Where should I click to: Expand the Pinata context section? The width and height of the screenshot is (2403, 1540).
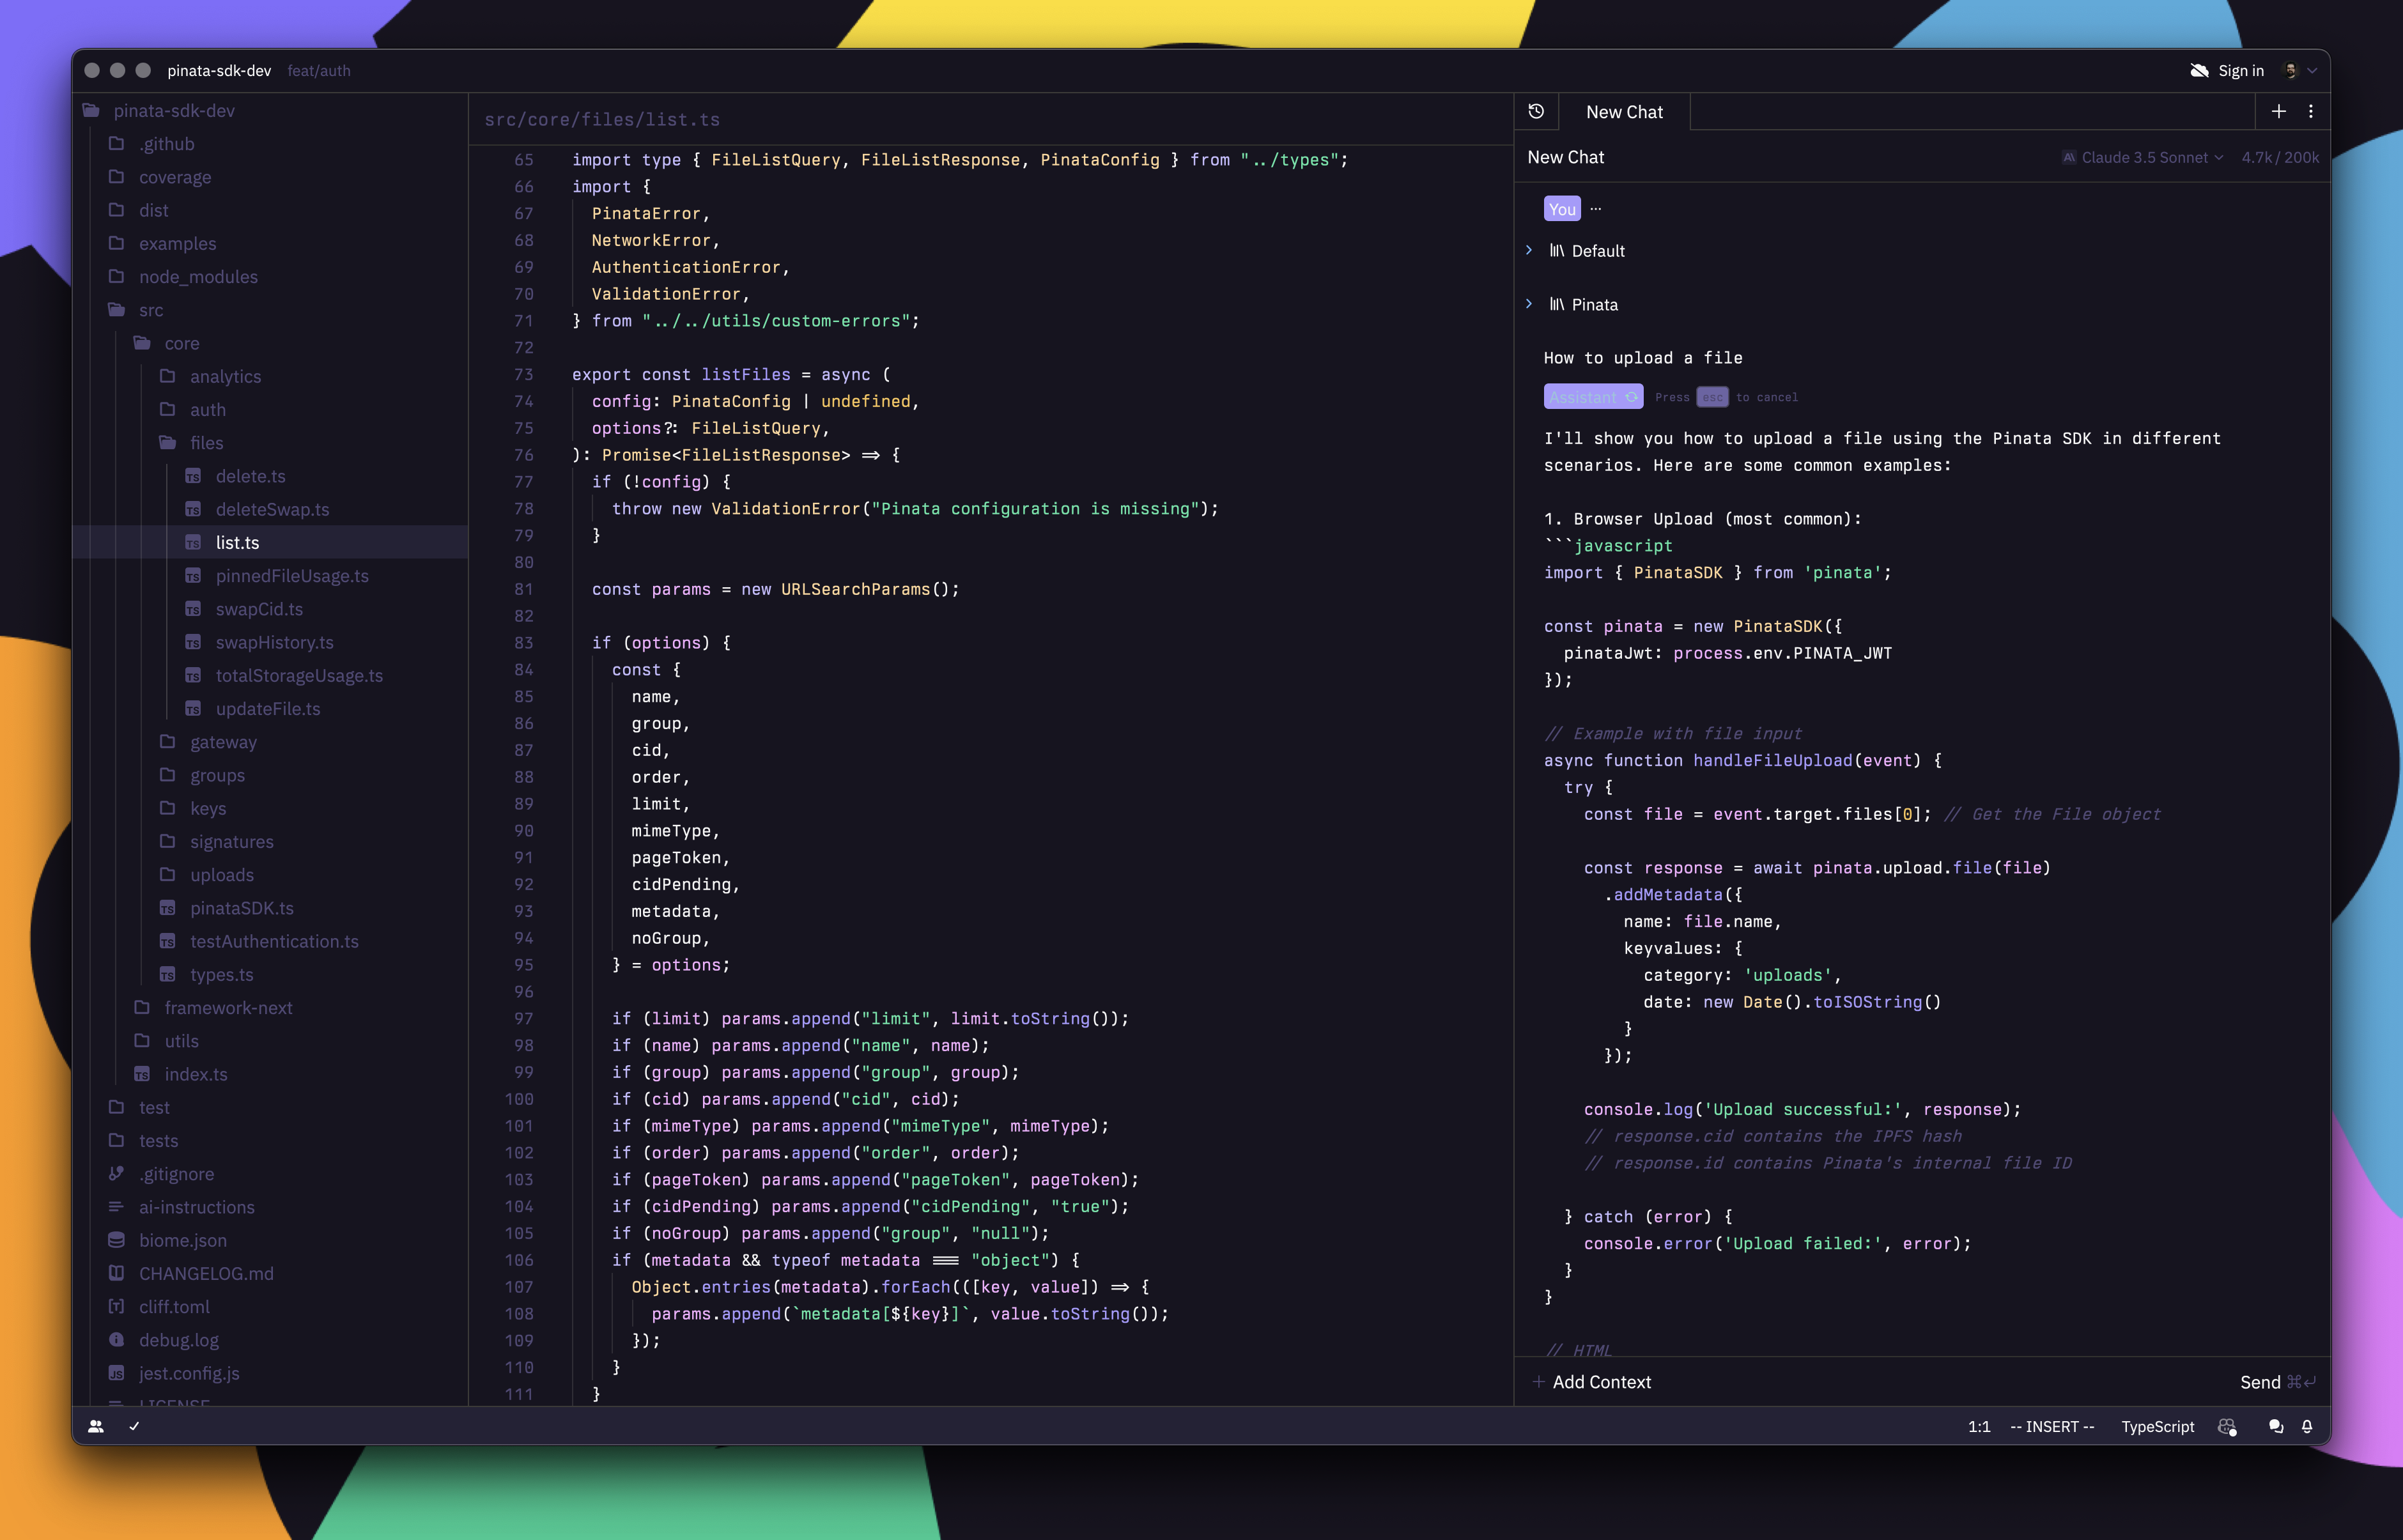point(1529,304)
